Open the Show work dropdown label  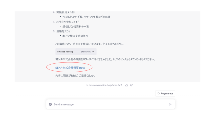pyautogui.click(x=86, y=52)
